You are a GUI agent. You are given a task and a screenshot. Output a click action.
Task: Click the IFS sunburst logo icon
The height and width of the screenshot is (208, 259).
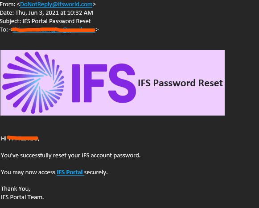33,83
